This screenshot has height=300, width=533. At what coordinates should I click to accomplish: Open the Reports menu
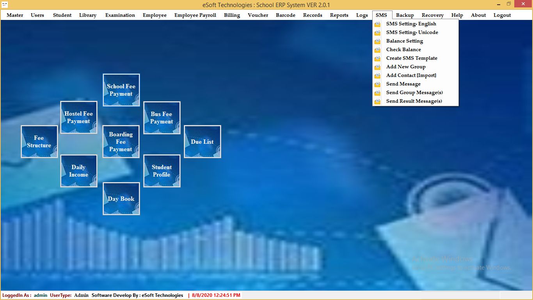tap(339, 15)
